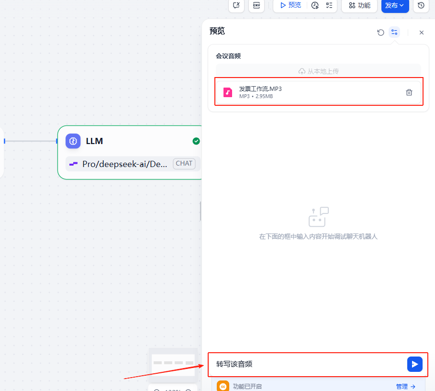This screenshot has height=391, width=435.
Task: Toggle the preview input settings panel icon
Action: coord(394,33)
